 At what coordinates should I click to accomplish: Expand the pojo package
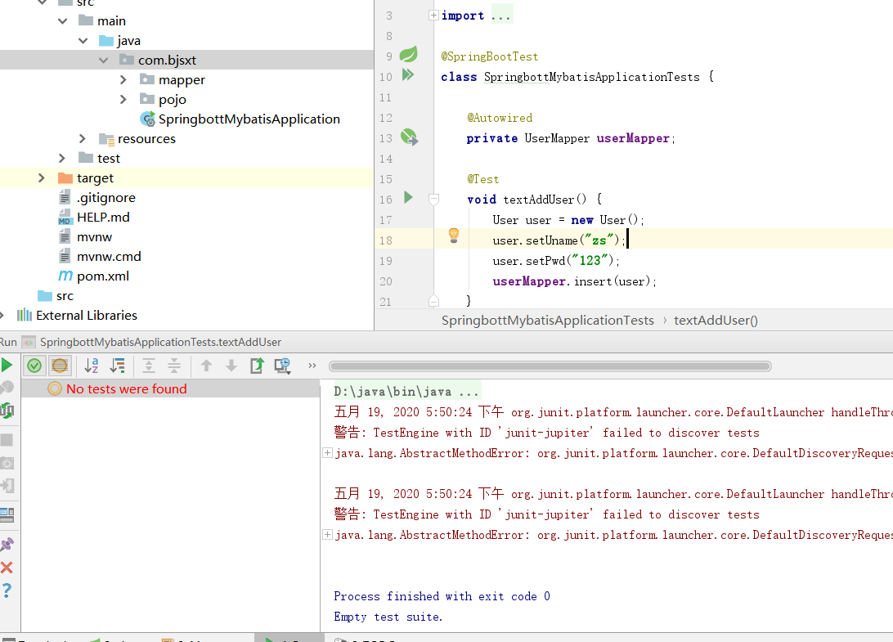[123, 99]
